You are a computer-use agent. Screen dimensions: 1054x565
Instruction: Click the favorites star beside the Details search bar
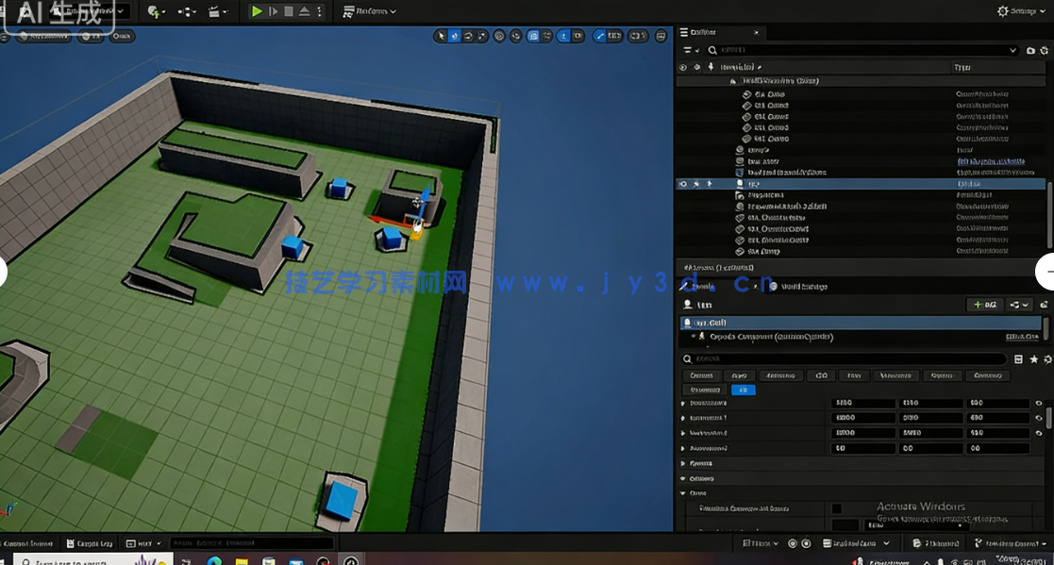pos(1033,359)
